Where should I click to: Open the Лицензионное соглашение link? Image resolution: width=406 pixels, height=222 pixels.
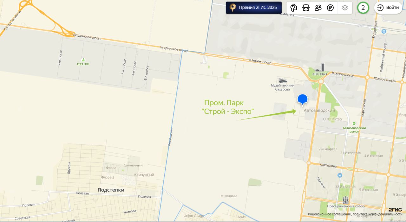point(329,214)
